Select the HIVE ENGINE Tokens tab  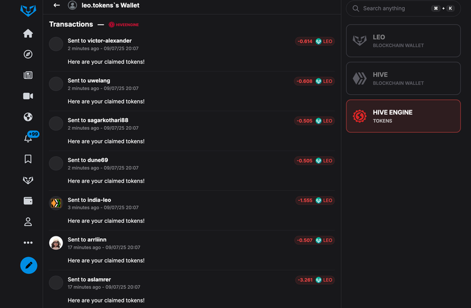point(403,116)
